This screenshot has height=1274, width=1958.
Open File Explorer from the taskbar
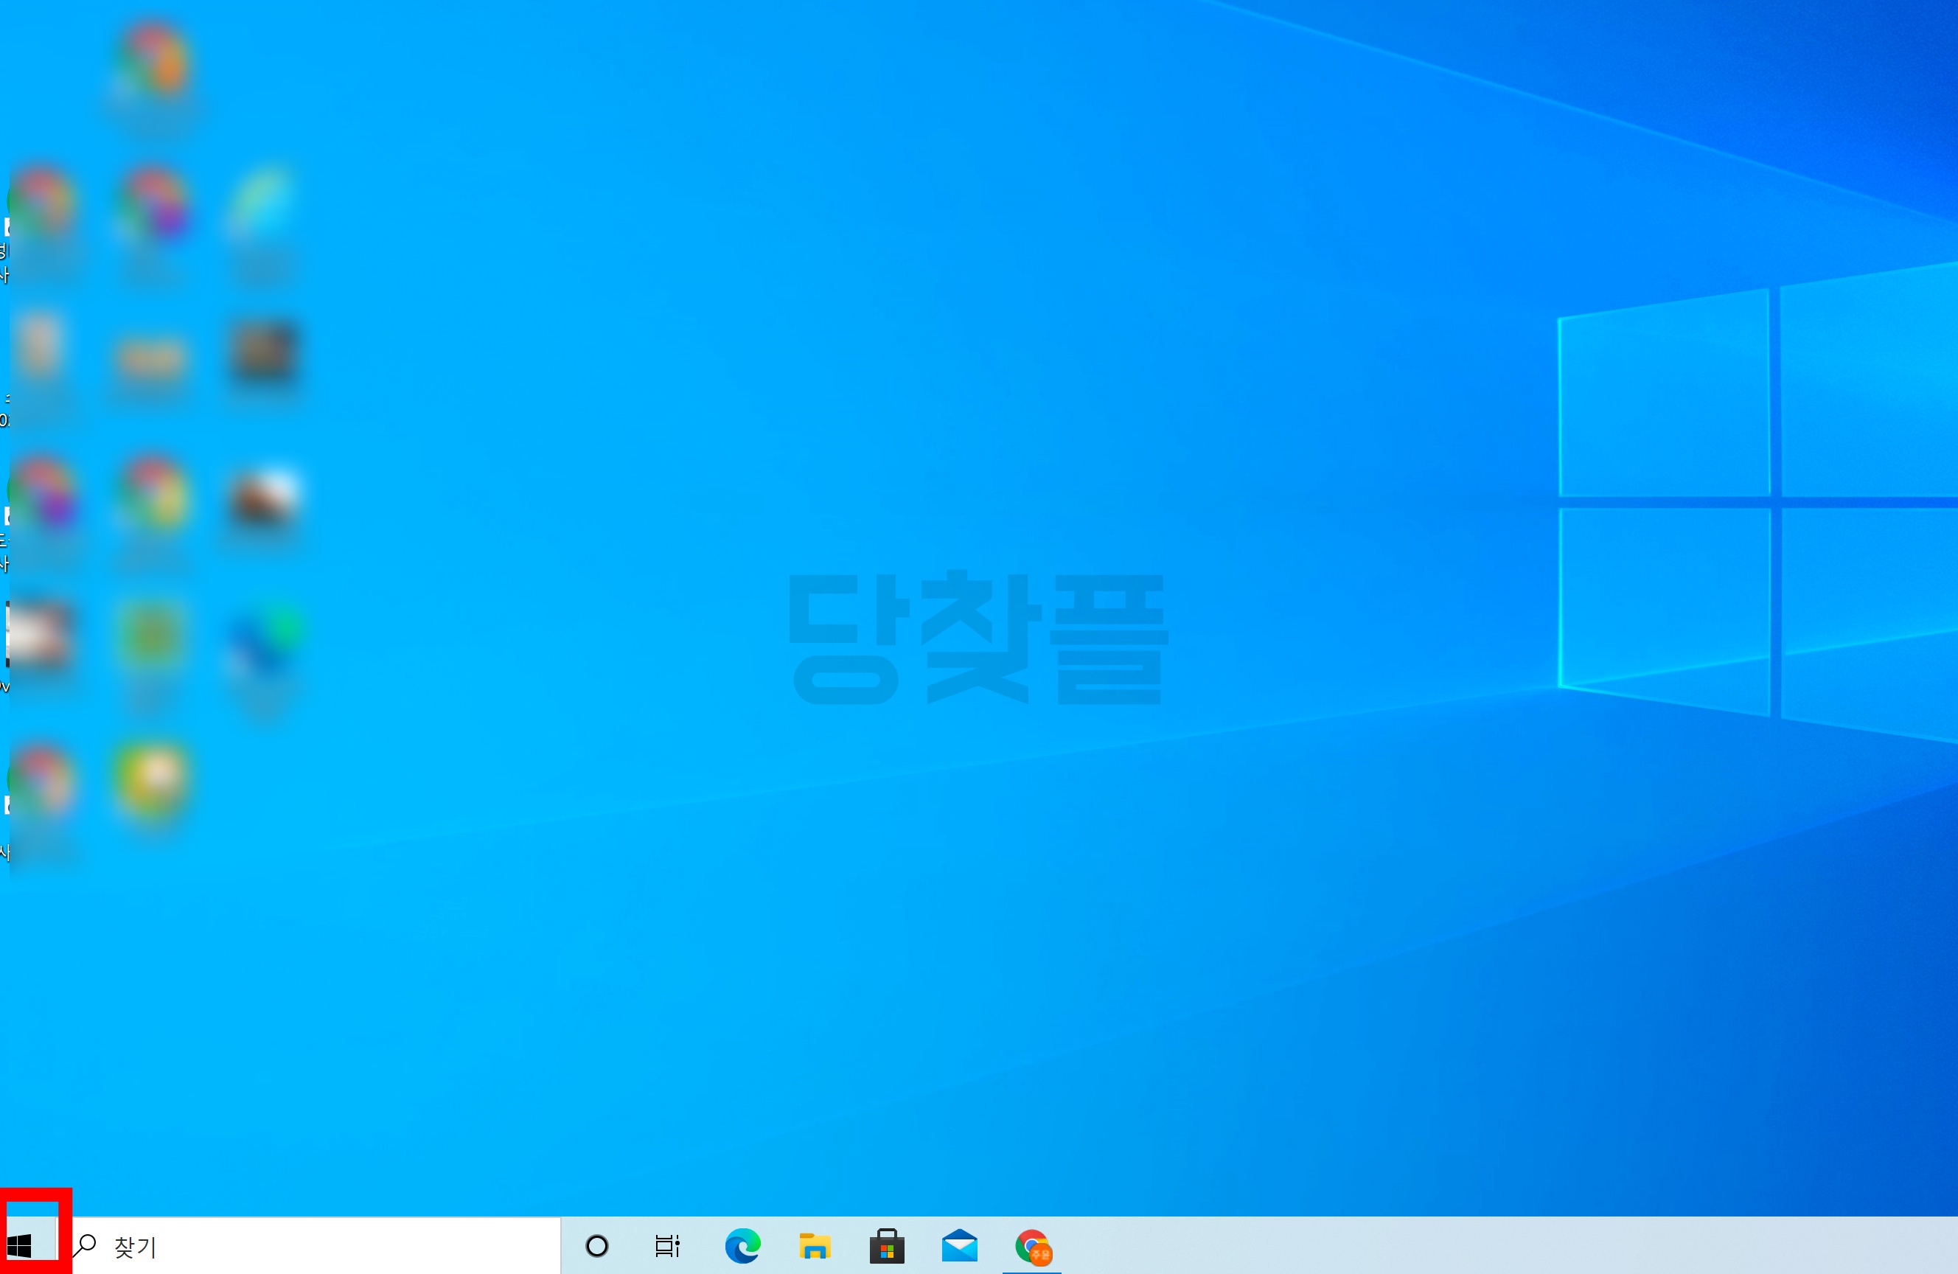click(x=815, y=1246)
